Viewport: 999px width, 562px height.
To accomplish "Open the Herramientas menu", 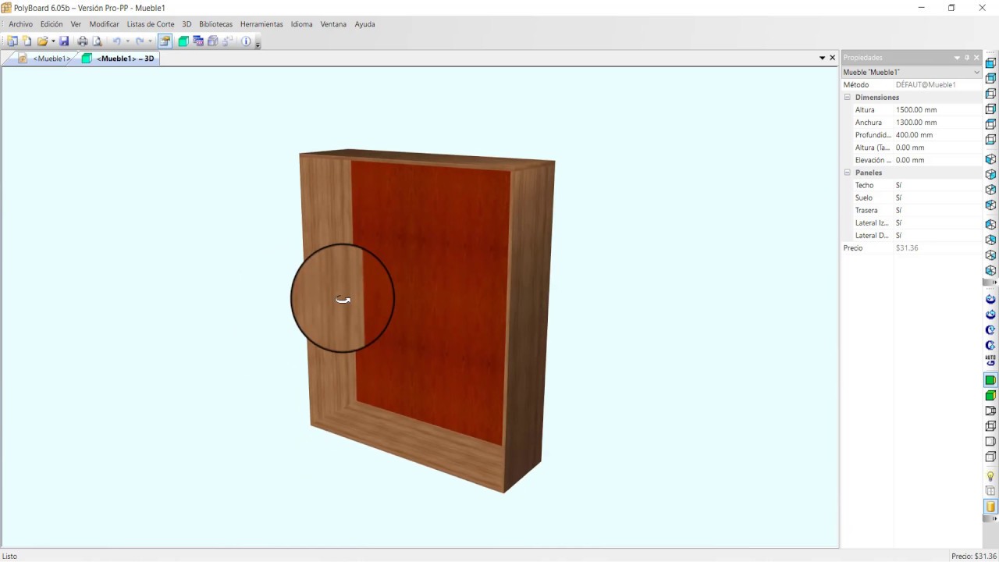I will tap(261, 24).
